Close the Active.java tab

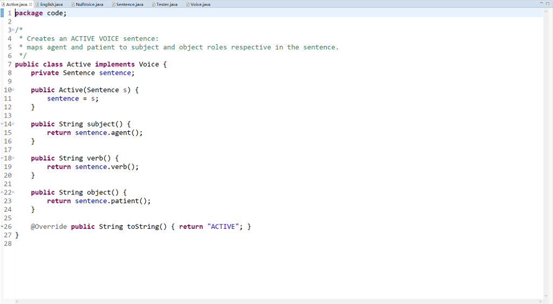point(30,4)
